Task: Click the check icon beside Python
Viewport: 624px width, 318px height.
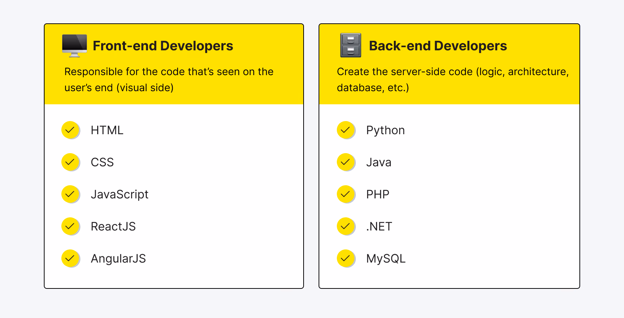Action: pos(346,130)
